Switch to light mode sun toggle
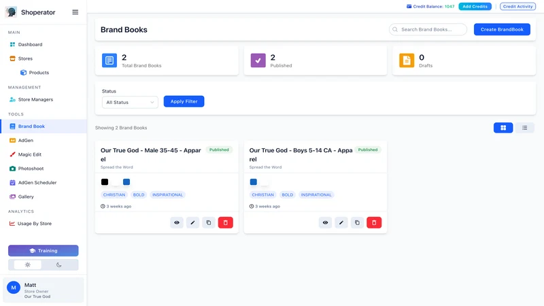The image size is (544, 306). [x=28, y=265]
